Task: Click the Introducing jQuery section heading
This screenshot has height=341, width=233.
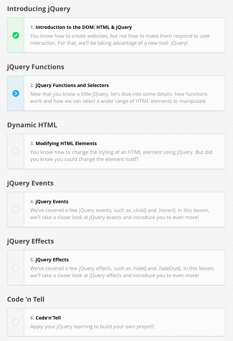Action: 39,9
